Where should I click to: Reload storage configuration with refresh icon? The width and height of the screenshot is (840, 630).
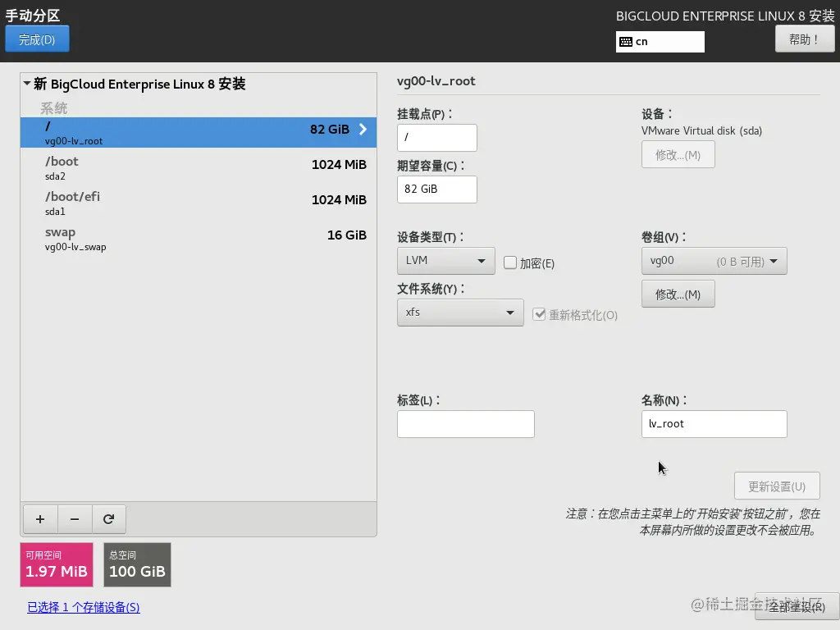click(109, 519)
